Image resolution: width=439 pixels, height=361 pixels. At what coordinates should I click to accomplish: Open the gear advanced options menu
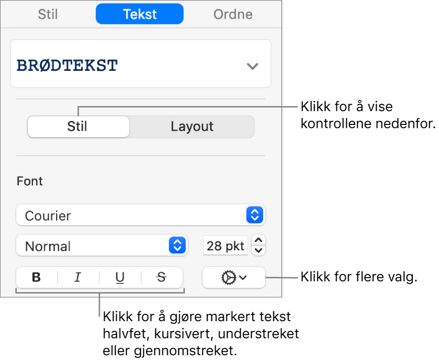[x=234, y=278]
